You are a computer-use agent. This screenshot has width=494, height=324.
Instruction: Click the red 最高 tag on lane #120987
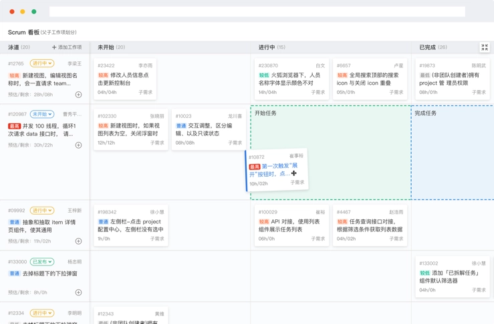(x=14, y=126)
